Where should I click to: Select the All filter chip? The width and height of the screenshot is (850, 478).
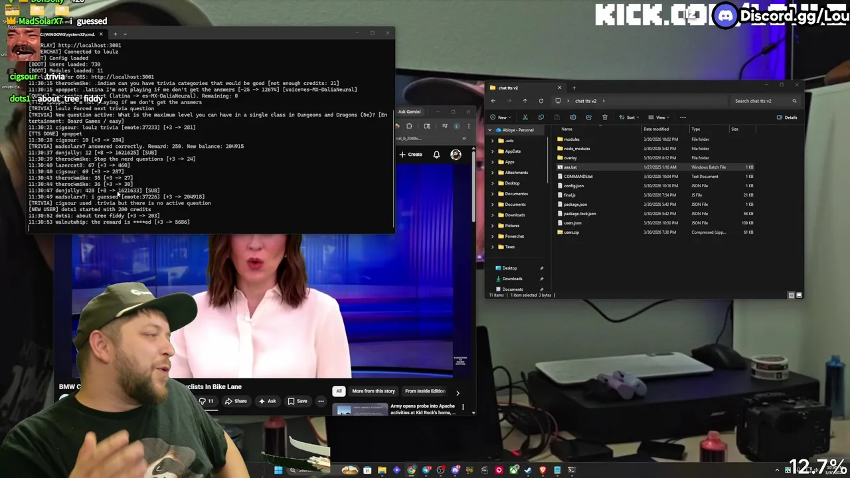339,391
